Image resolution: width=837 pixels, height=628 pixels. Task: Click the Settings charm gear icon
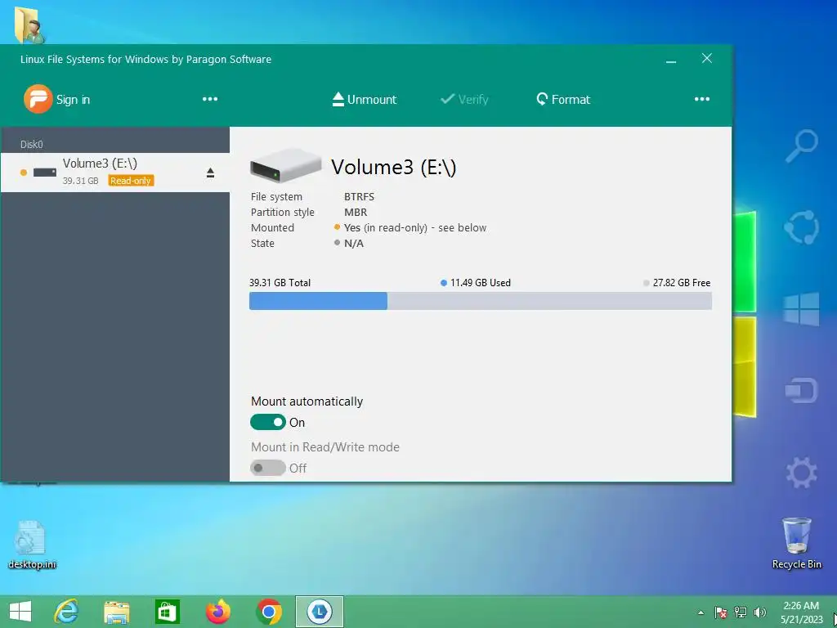tap(801, 472)
